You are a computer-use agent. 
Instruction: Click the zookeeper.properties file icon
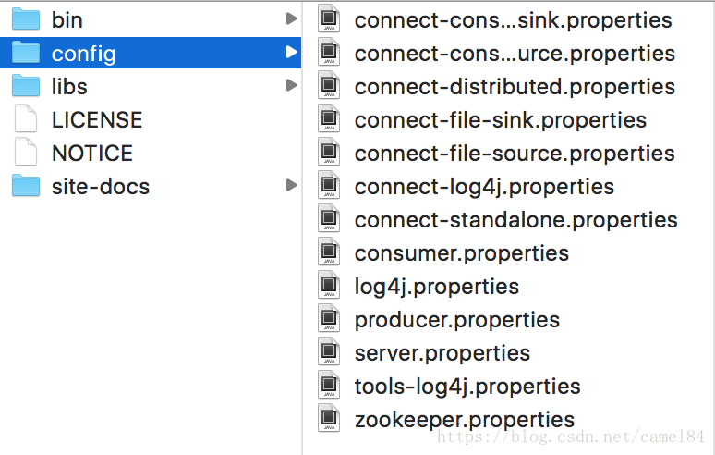tap(329, 419)
